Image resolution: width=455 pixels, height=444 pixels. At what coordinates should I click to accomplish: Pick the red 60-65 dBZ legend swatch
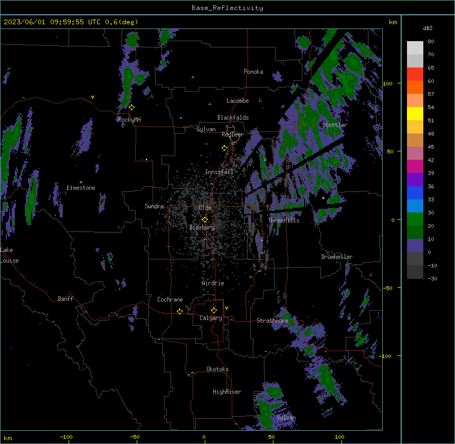[x=415, y=74]
